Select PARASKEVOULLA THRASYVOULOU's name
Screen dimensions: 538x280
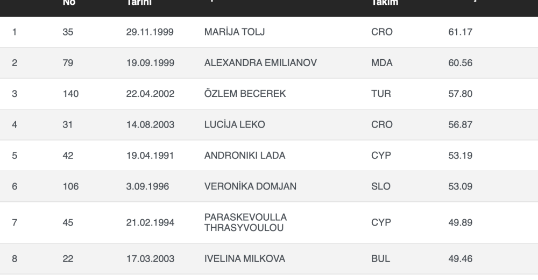pos(245,222)
